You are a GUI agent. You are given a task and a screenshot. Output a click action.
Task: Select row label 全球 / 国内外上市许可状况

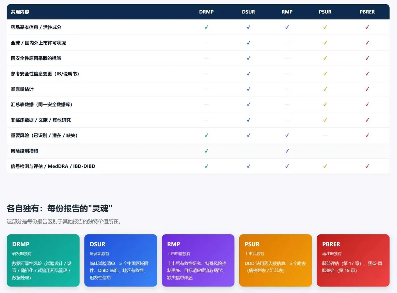pyautogui.click(x=38, y=43)
